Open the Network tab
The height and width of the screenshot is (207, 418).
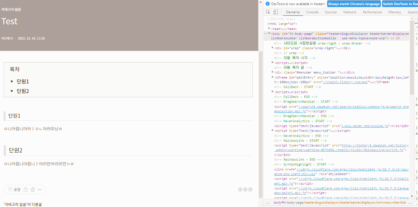point(350,12)
